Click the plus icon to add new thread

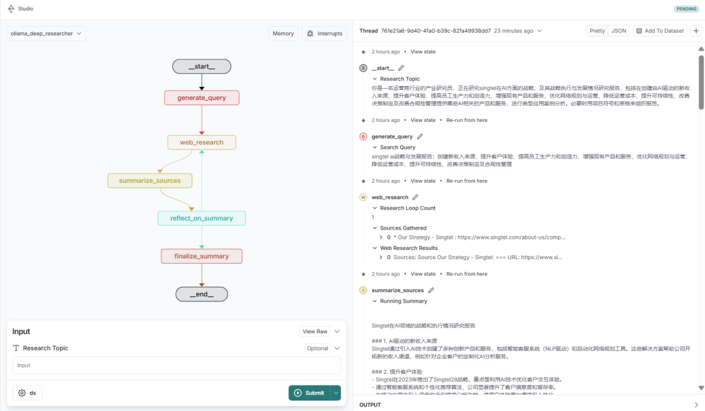tap(696, 31)
